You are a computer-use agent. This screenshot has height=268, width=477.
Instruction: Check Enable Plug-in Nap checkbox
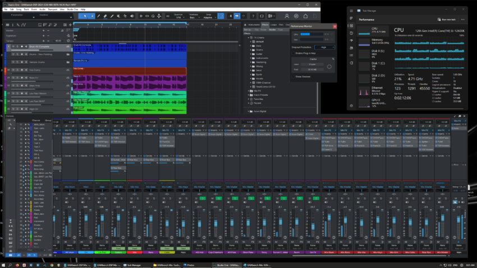click(293, 53)
